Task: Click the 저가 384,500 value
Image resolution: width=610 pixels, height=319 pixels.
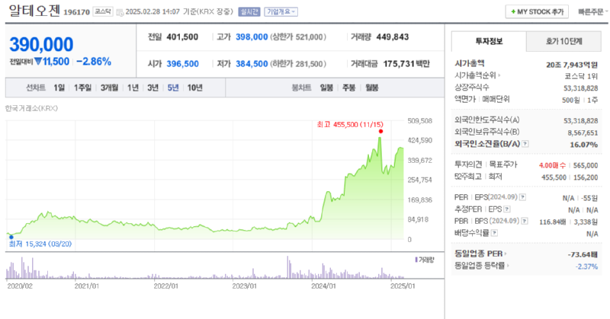Action: 252,64
